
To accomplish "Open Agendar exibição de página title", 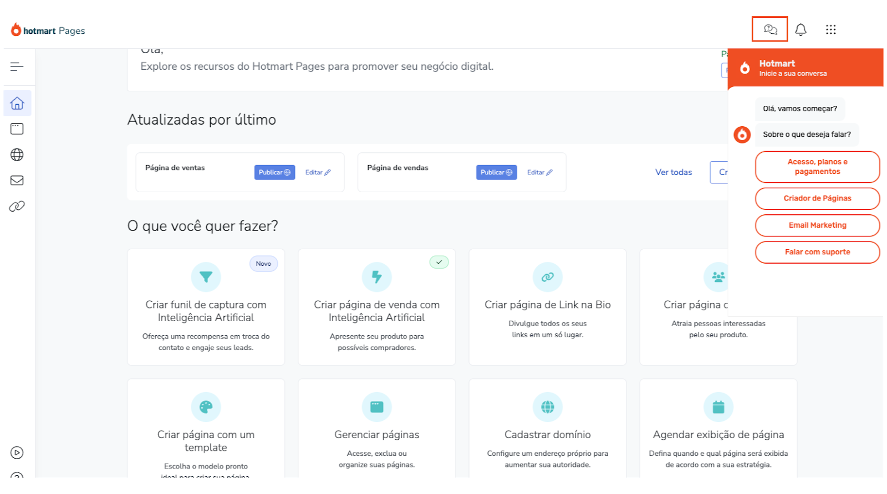I will (718, 435).
